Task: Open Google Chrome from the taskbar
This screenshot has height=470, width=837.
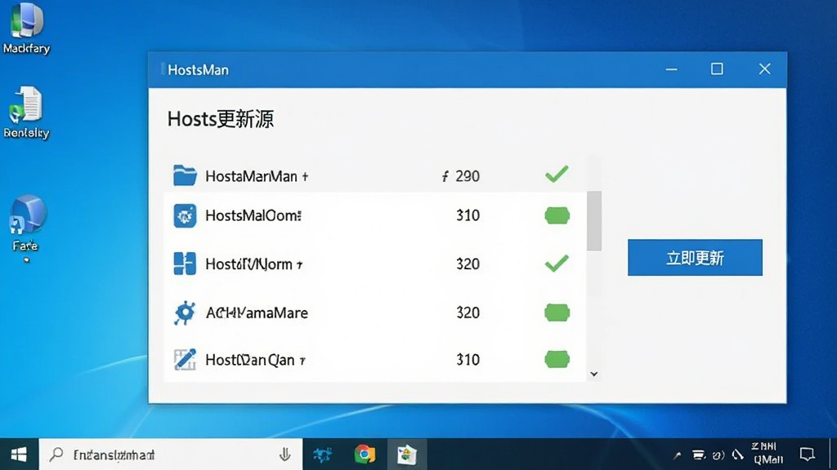Action: click(x=365, y=454)
